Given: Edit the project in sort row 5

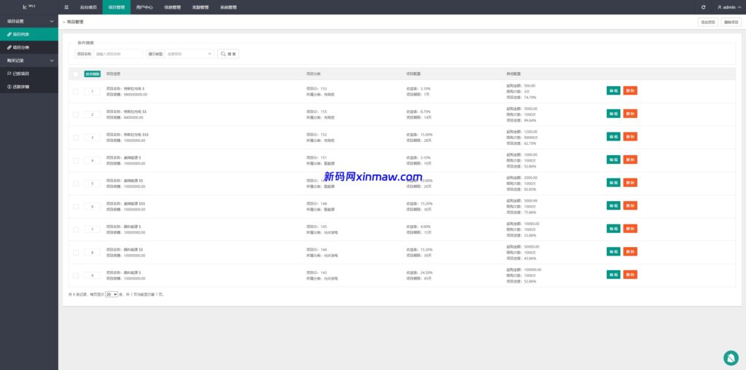Looking at the screenshot, I should (613, 183).
